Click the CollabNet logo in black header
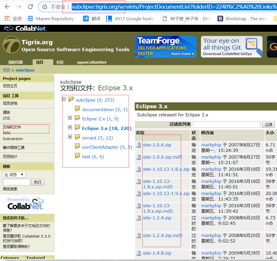 tap(25, 28)
